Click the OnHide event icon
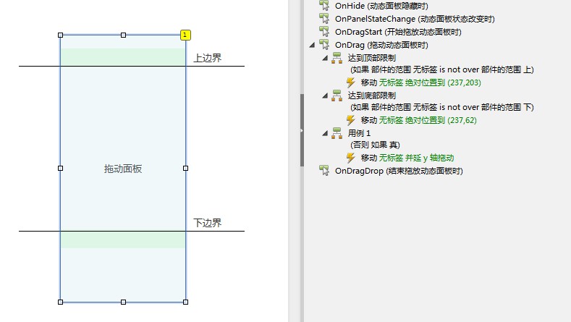This screenshot has width=571, height=322. pyautogui.click(x=324, y=6)
